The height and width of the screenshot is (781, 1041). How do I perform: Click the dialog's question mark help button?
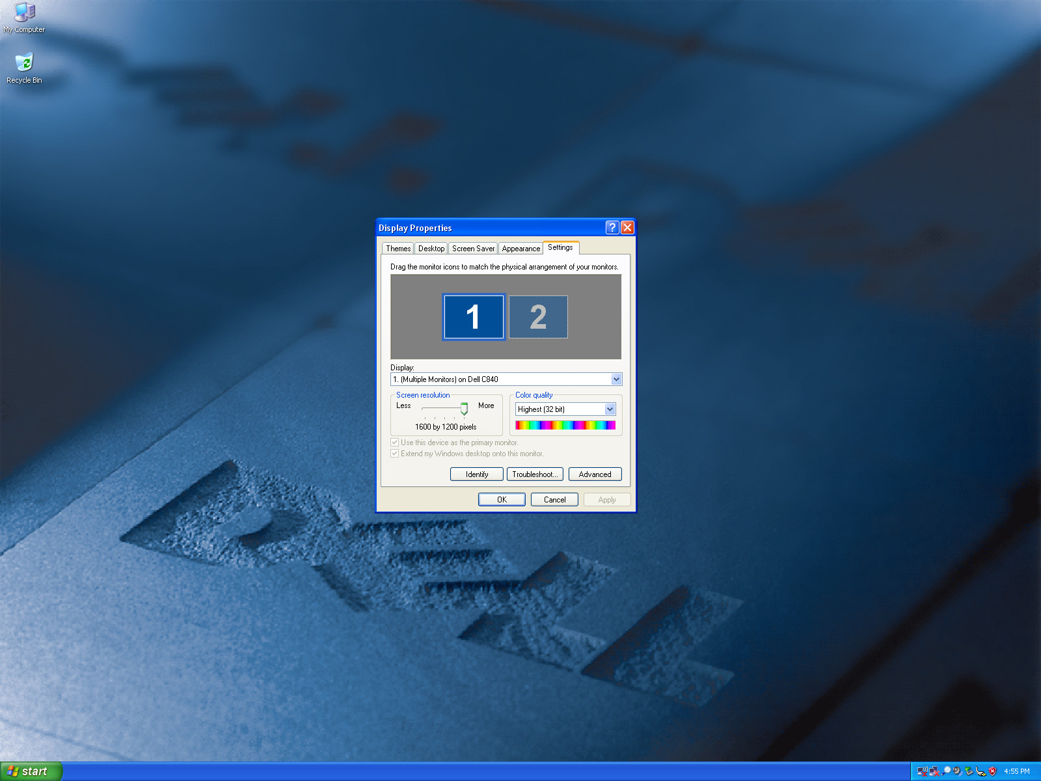click(612, 227)
